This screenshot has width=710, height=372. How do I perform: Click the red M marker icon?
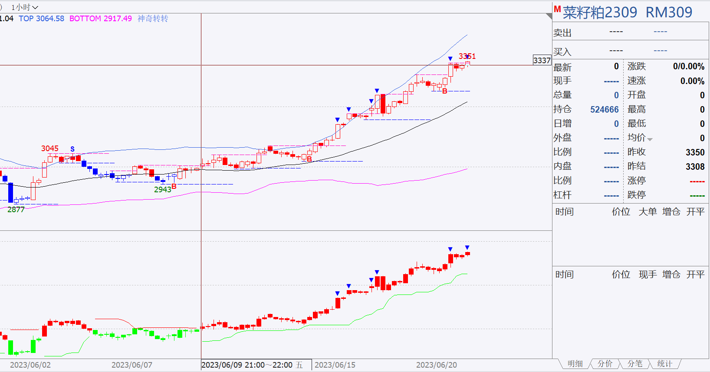[x=557, y=9]
